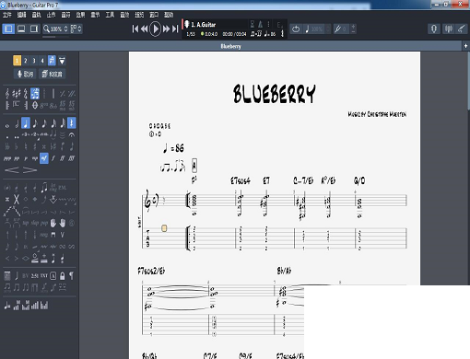Apply the P.M. palm mute effect
Viewport: 470px width, 359px height.
point(63,188)
